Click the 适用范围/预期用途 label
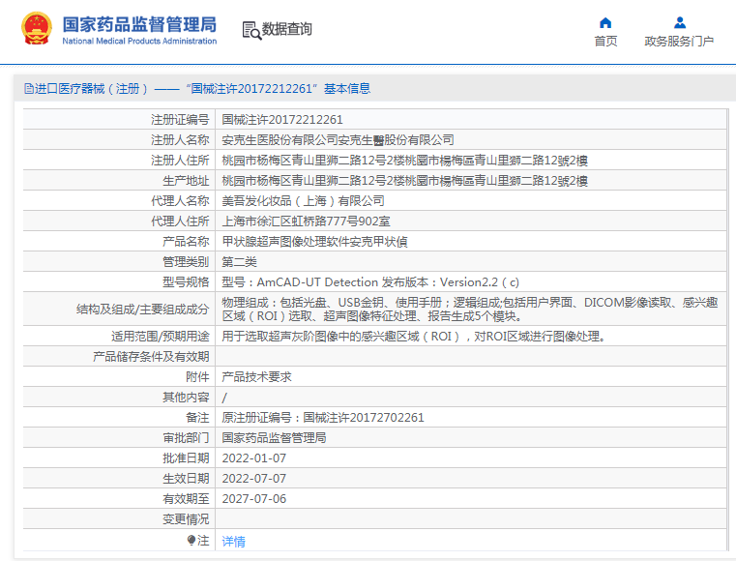736x561 pixels. [160, 337]
